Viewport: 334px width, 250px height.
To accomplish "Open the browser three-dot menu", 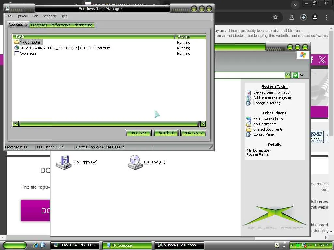I will 327,17.
